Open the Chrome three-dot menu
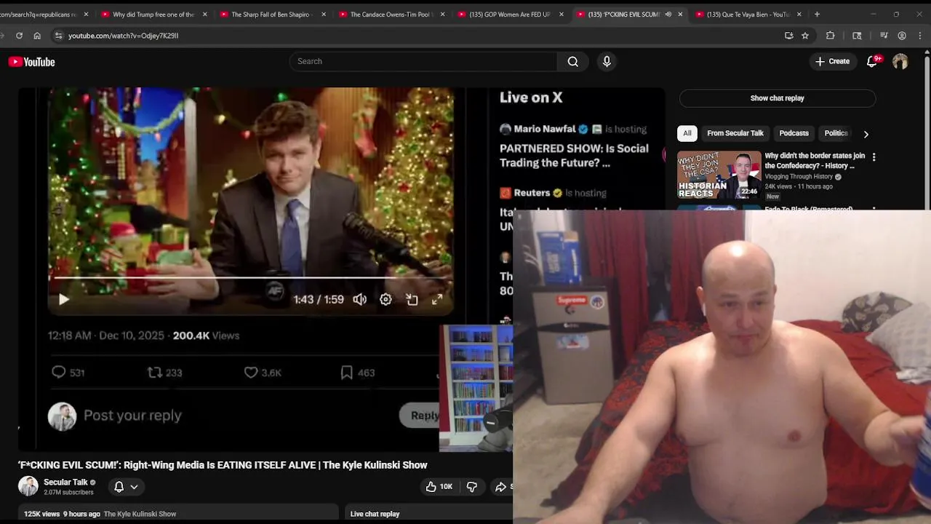The width and height of the screenshot is (931, 524). (x=920, y=35)
